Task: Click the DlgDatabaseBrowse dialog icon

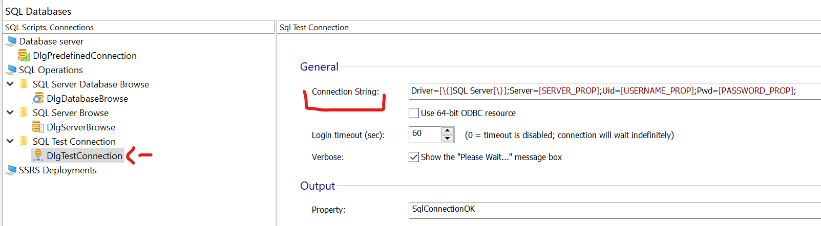Action: coord(38,98)
